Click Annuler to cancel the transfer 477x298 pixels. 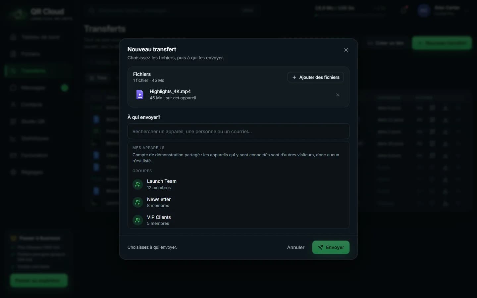tap(296, 247)
